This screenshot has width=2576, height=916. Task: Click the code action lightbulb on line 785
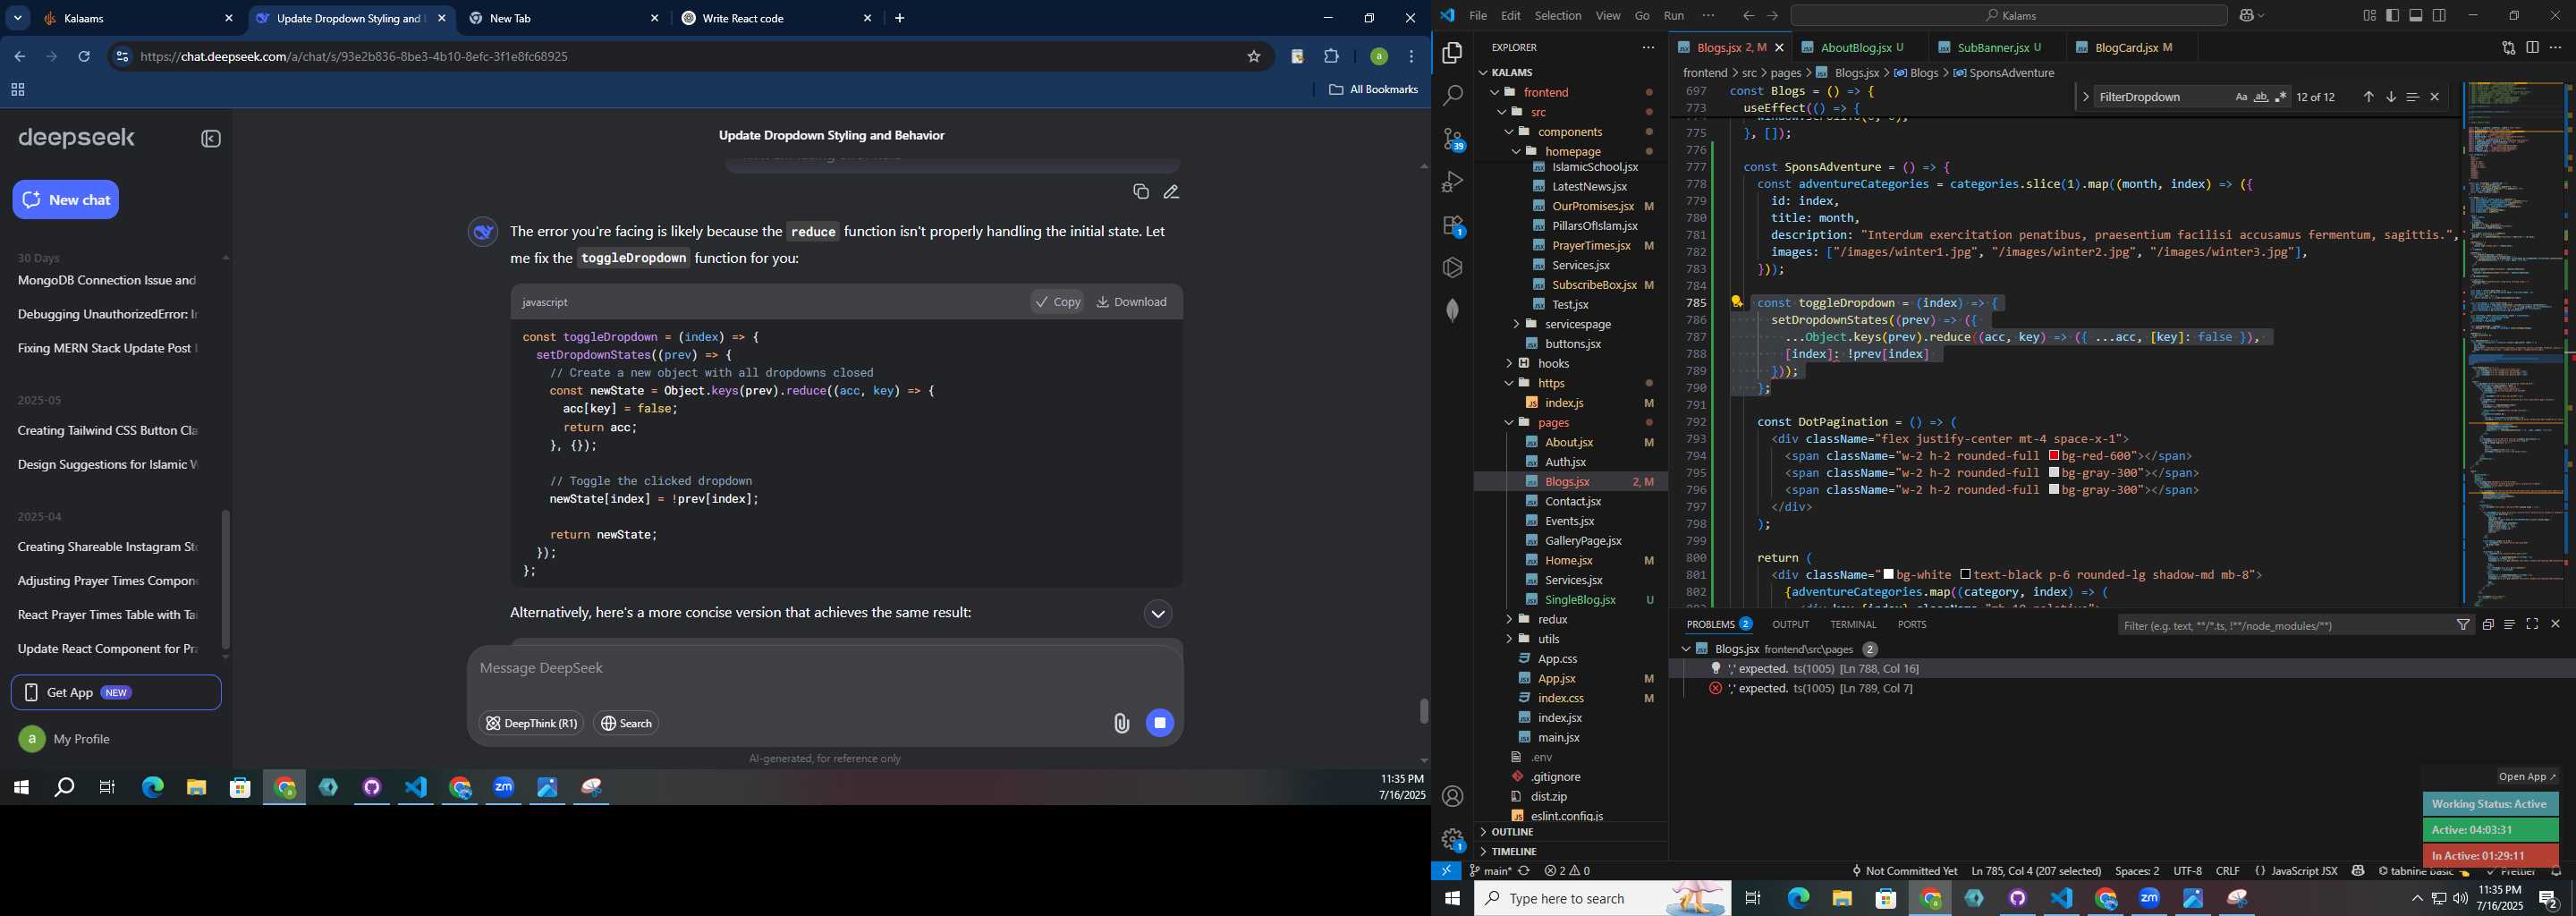[1737, 302]
